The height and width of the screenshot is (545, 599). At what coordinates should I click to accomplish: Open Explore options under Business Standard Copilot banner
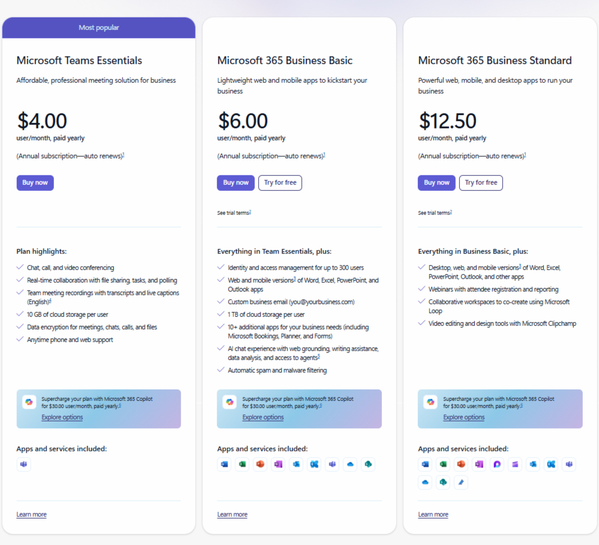(463, 417)
